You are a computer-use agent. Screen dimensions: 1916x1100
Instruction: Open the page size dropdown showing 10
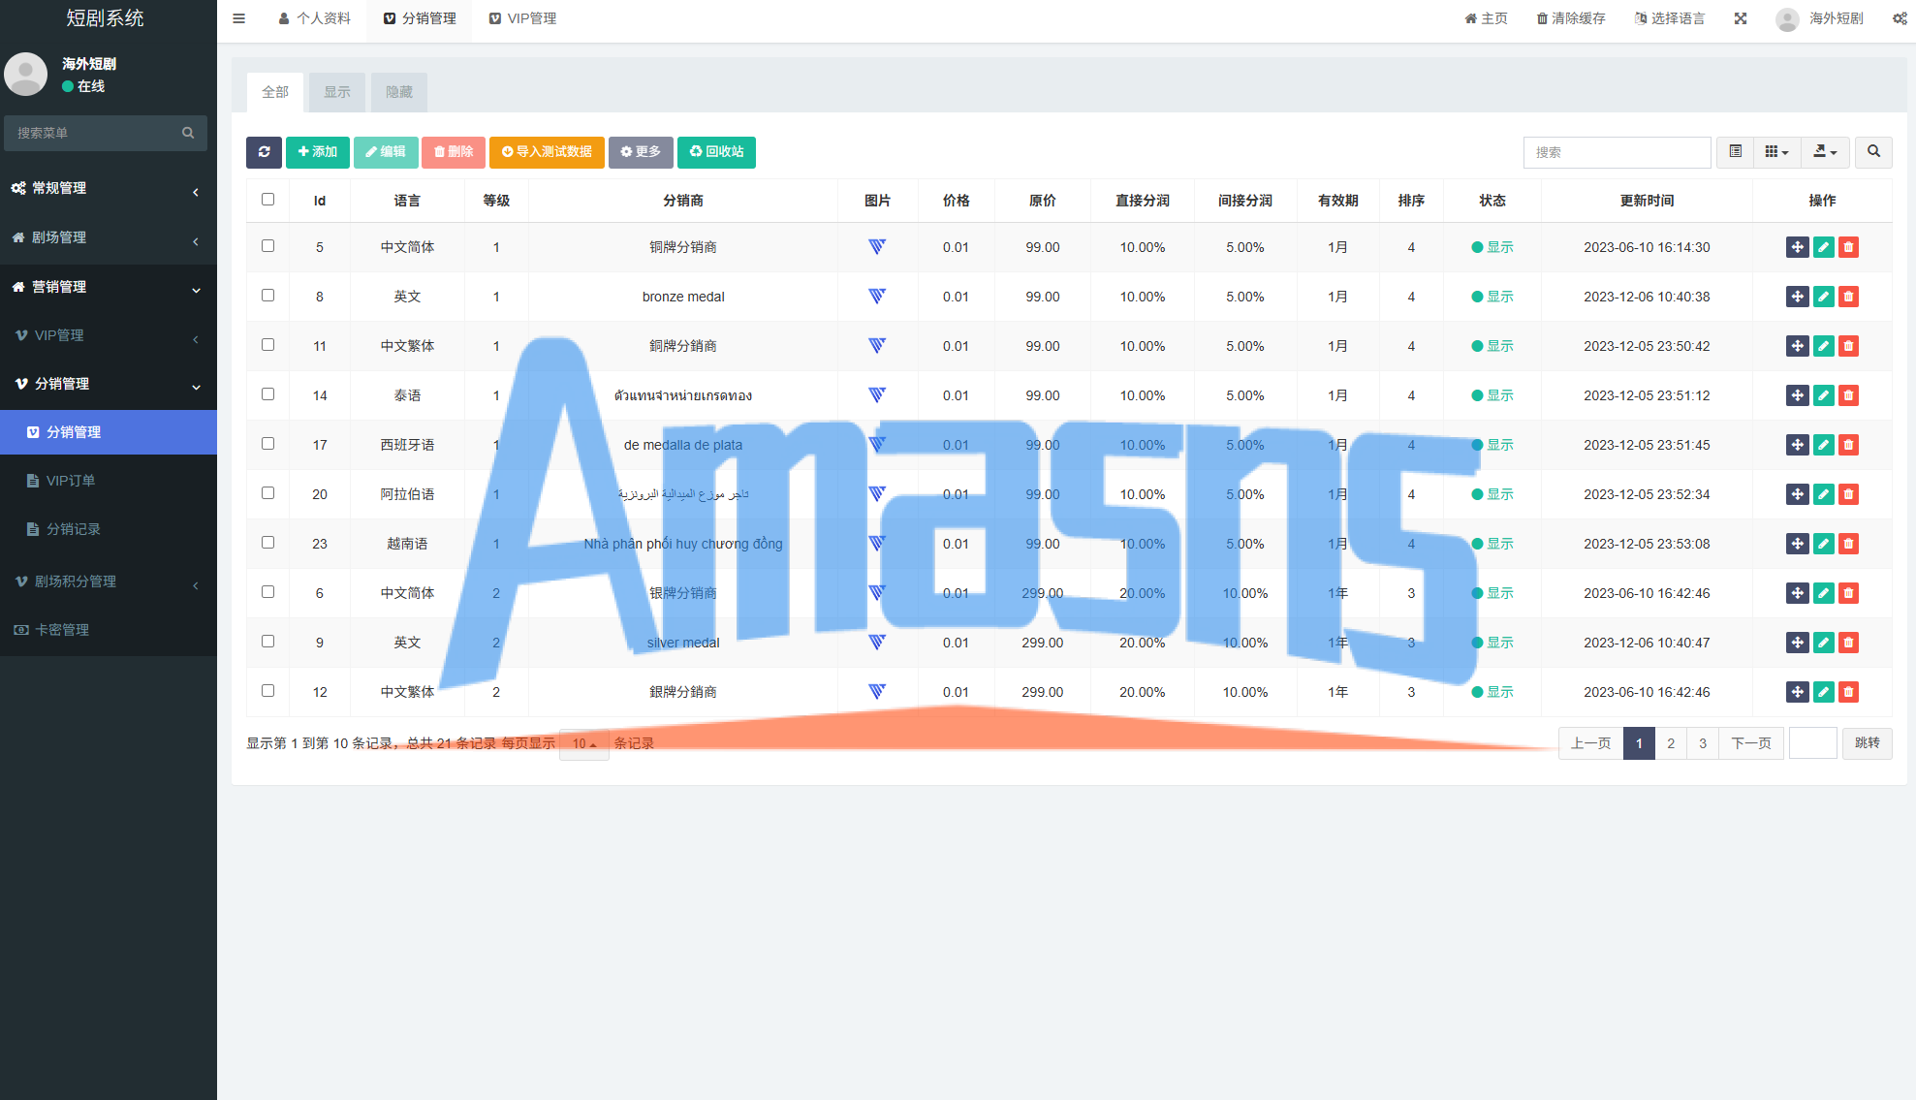583,743
